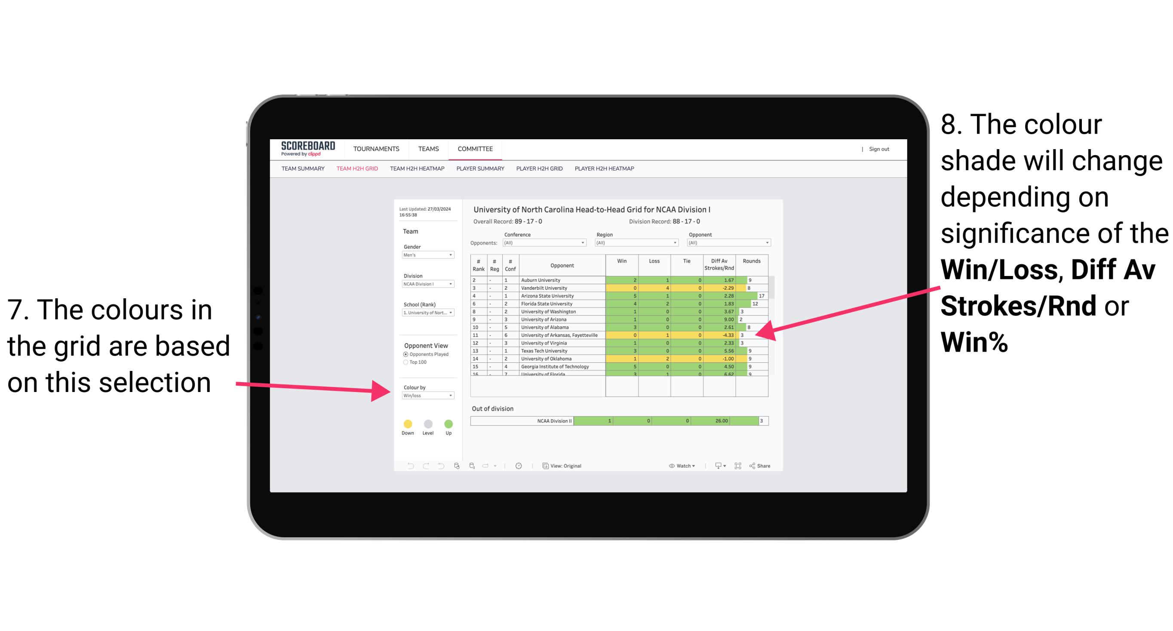The width and height of the screenshot is (1173, 631).
Task: Click the fit-to-screen icon in toolbar
Action: pos(739,466)
